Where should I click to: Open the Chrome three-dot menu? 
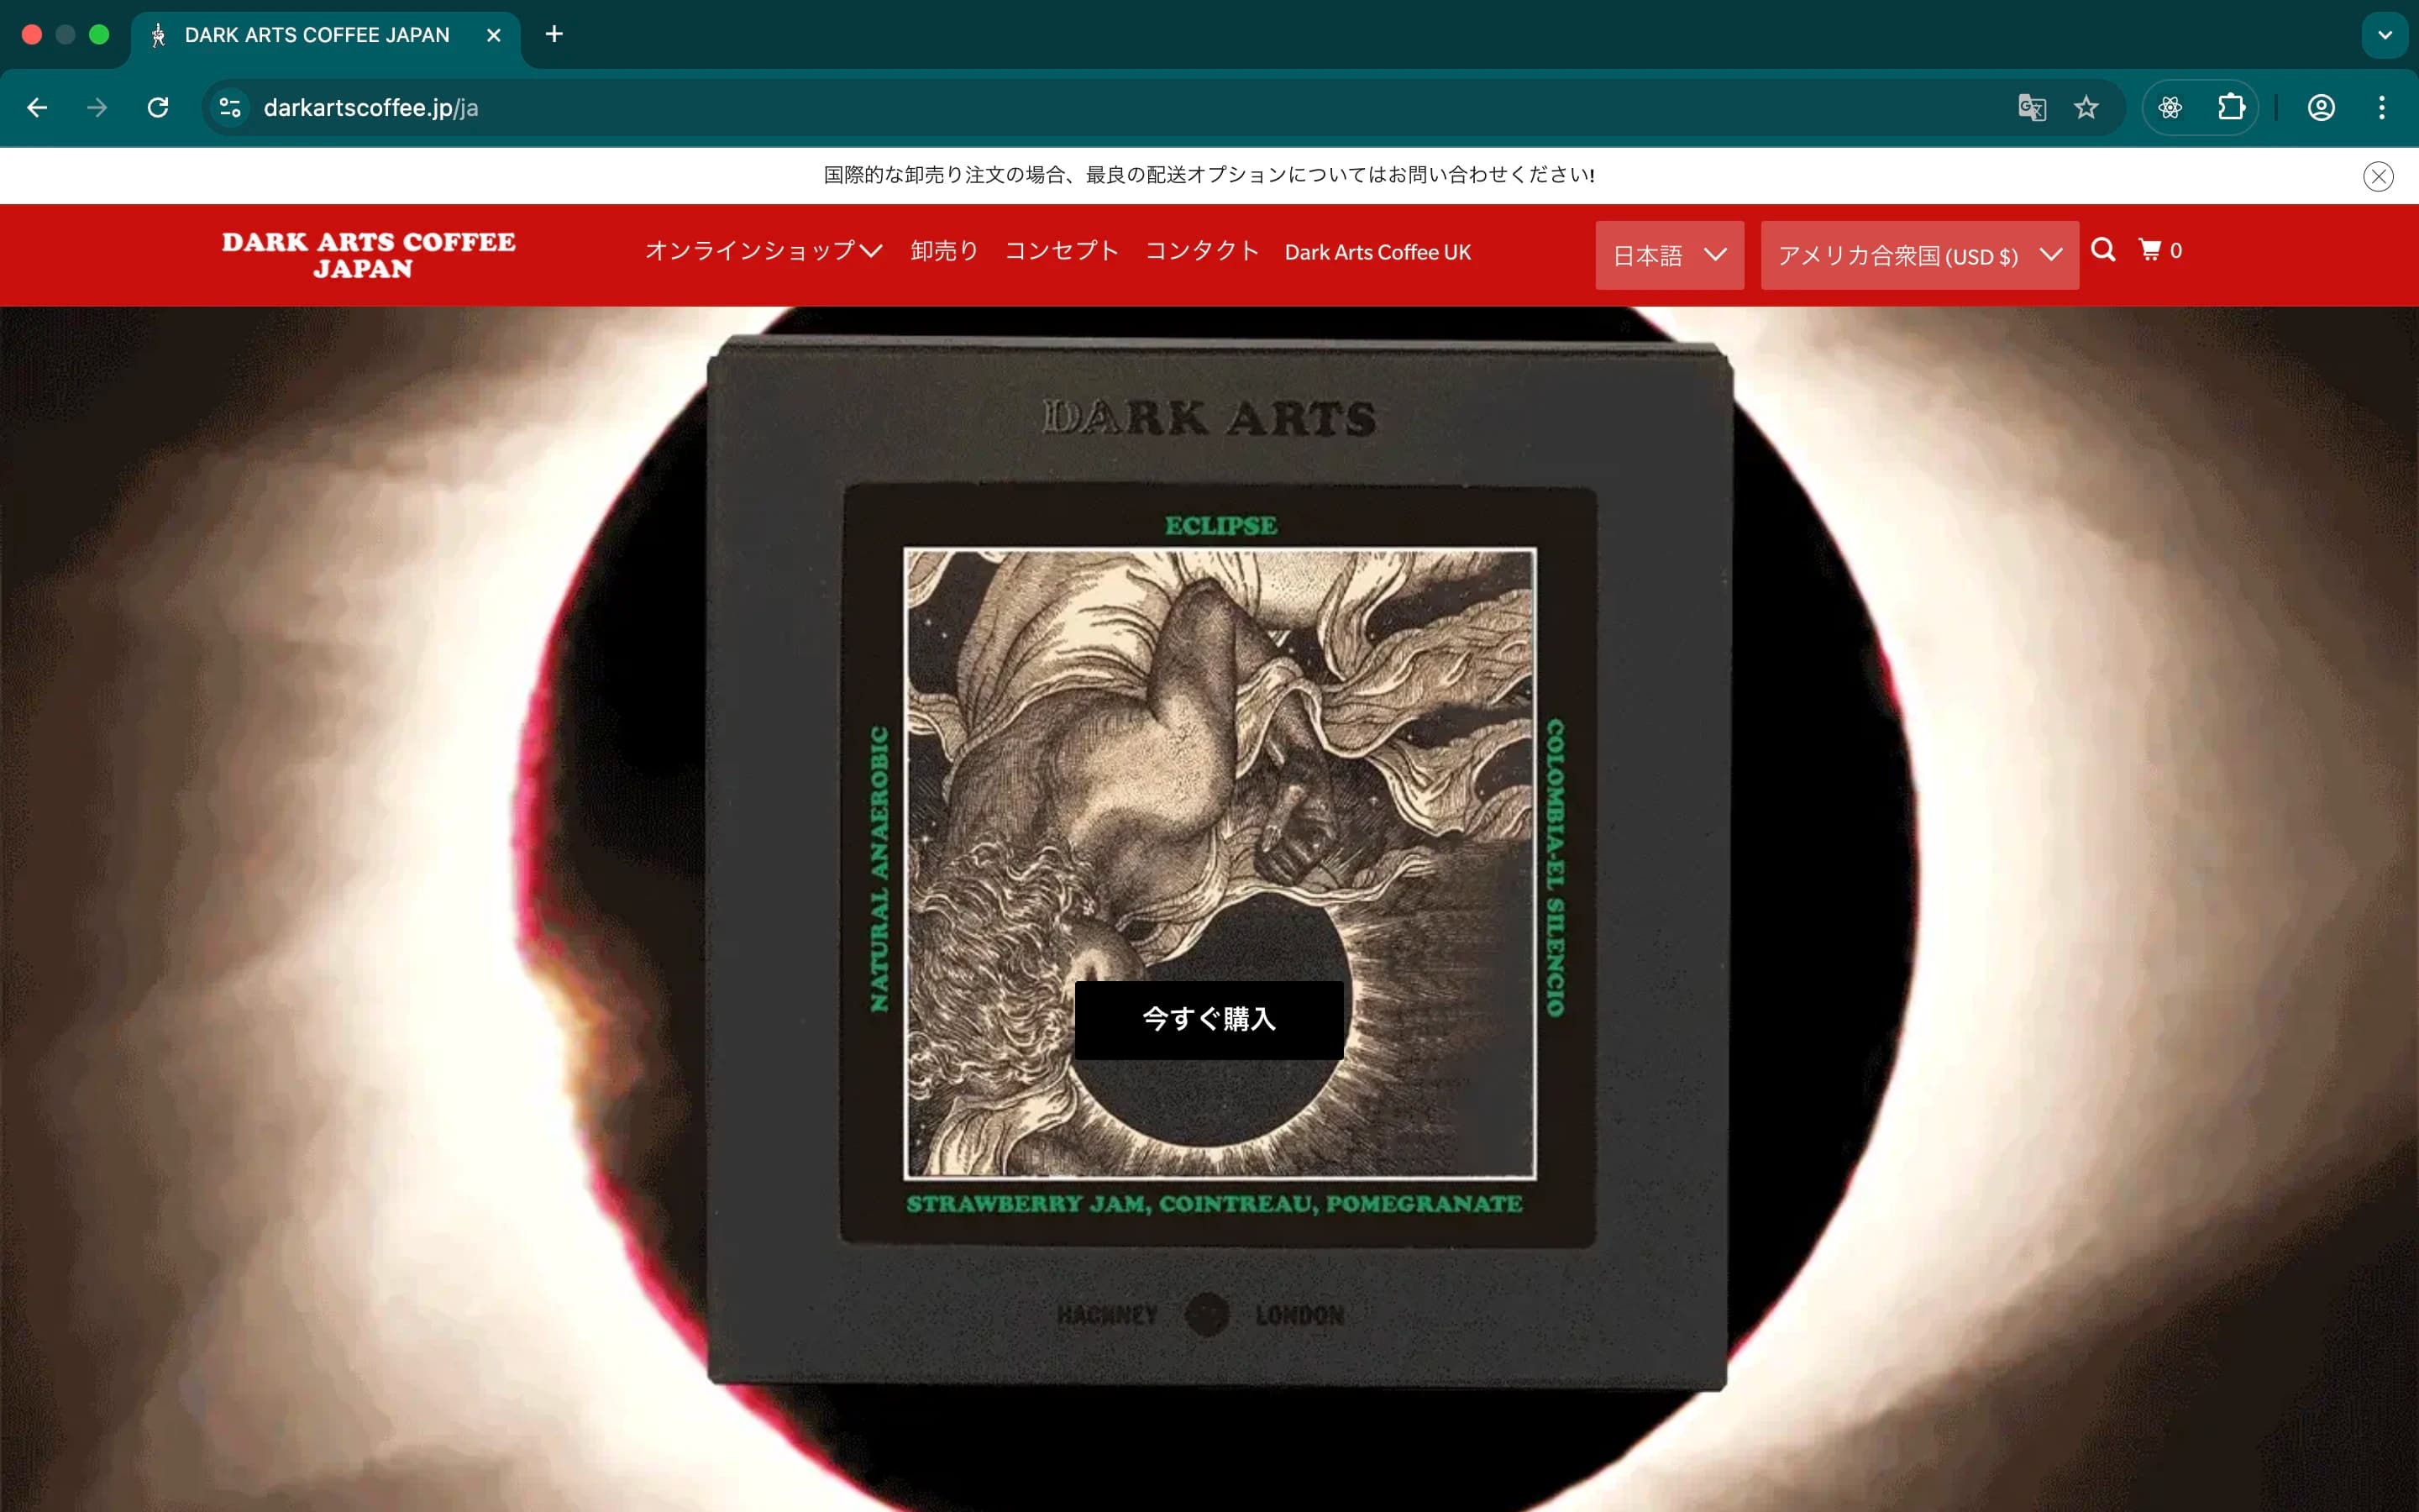point(2382,107)
